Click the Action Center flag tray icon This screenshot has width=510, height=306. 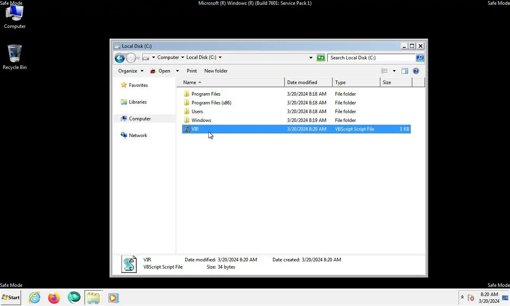click(x=471, y=298)
